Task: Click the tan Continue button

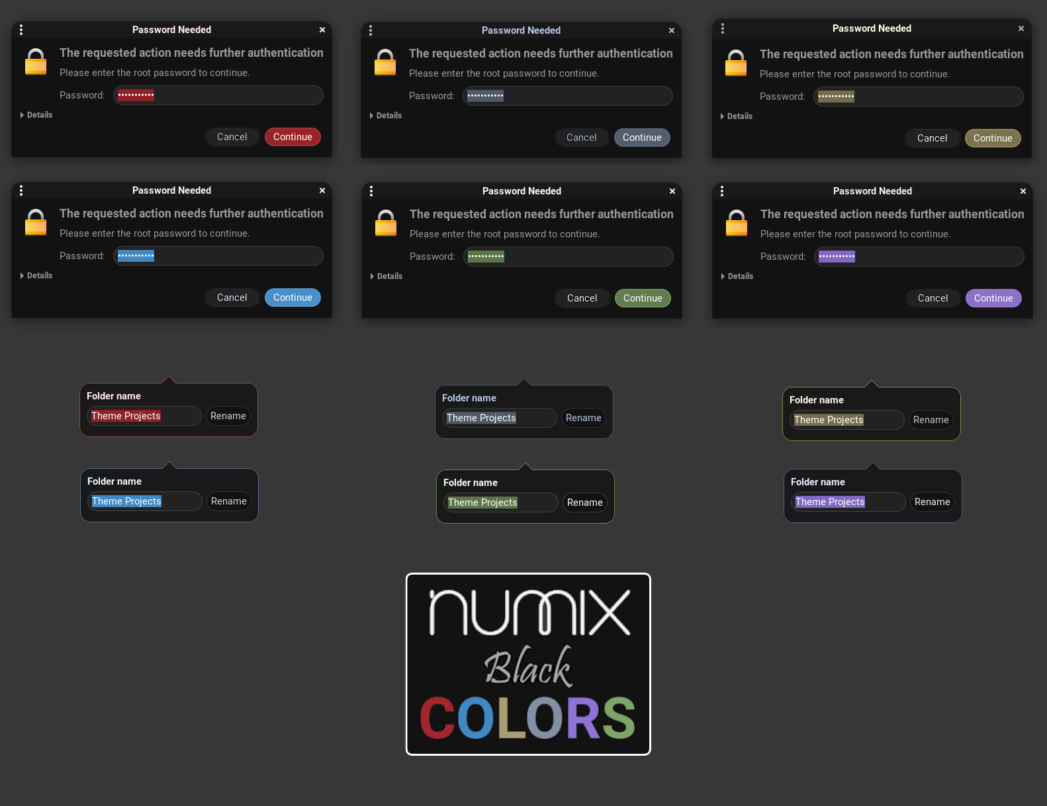Action: tap(993, 138)
